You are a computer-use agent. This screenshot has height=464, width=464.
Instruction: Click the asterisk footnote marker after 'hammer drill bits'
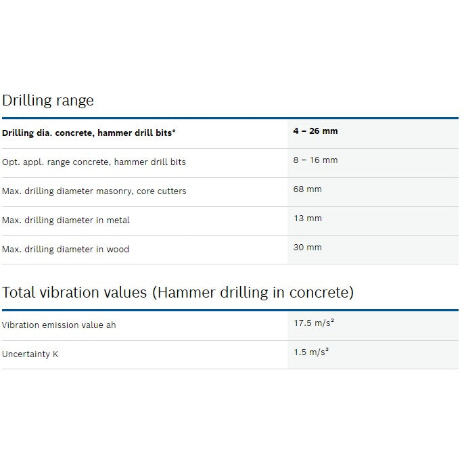pyautogui.click(x=174, y=132)
